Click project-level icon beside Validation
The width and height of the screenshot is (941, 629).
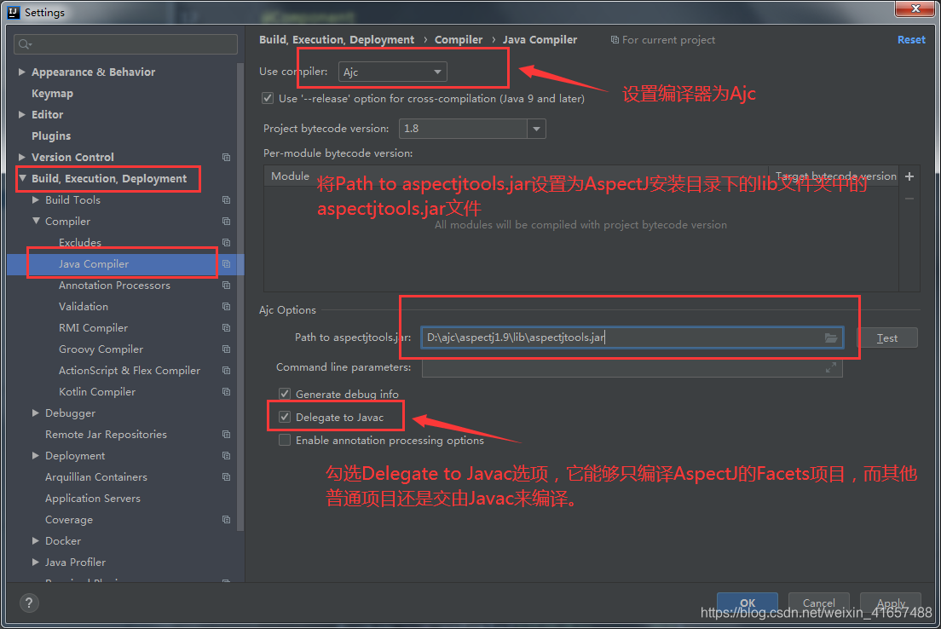(x=226, y=307)
